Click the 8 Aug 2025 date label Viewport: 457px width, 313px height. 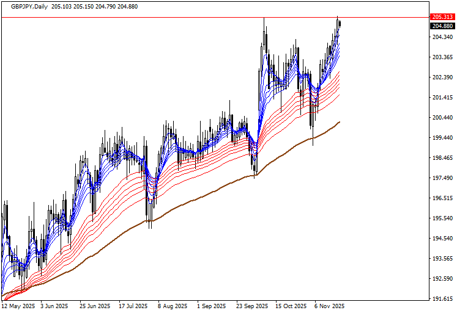tap(174, 305)
